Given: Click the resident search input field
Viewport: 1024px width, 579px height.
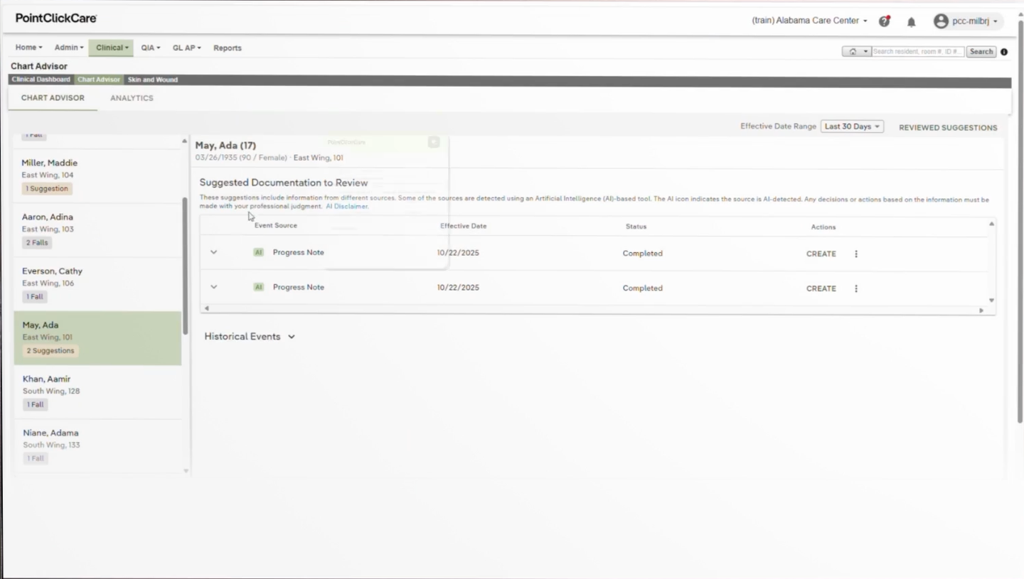Looking at the screenshot, I should 918,52.
